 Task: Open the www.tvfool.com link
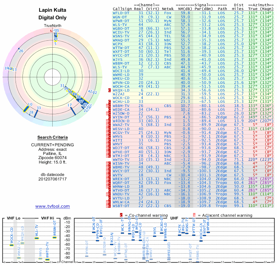52,206
